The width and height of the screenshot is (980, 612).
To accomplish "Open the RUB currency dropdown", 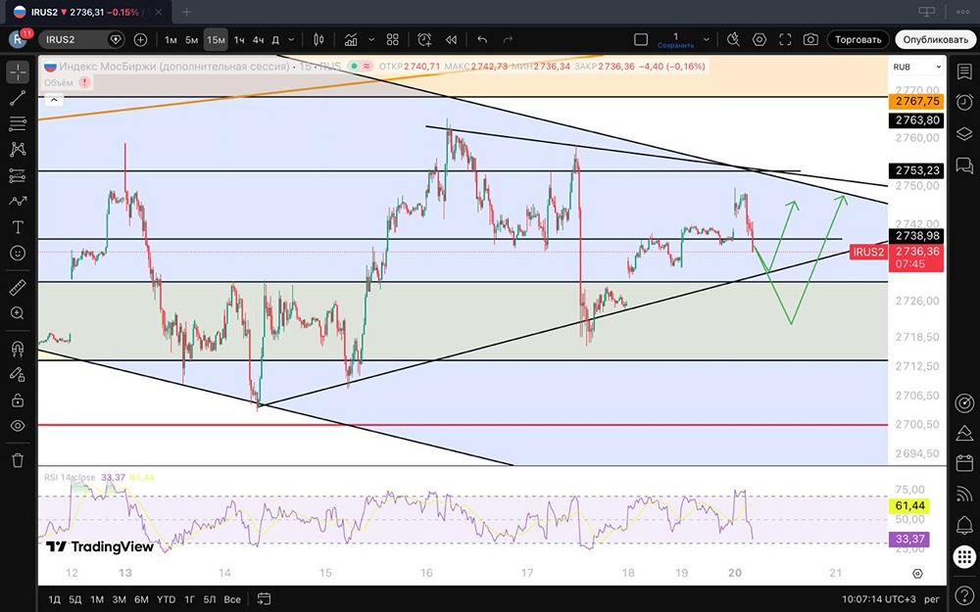I will 917,67.
